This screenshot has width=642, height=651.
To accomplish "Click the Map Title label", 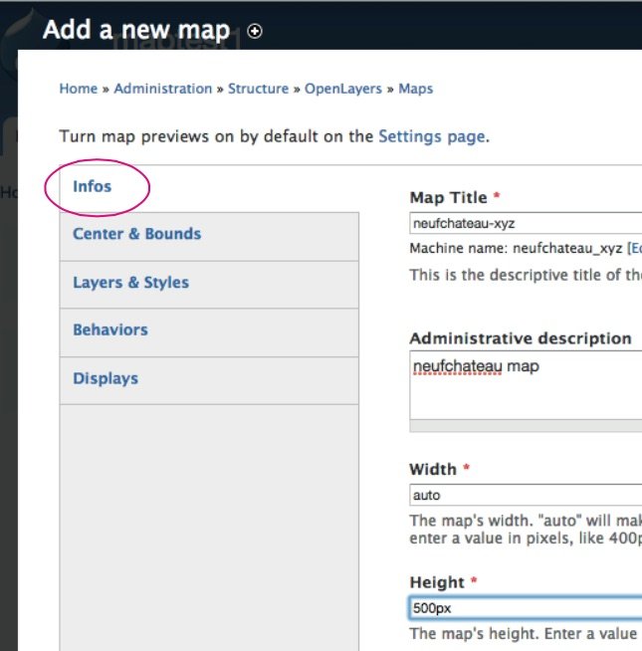I will pyautogui.click(x=449, y=198).
